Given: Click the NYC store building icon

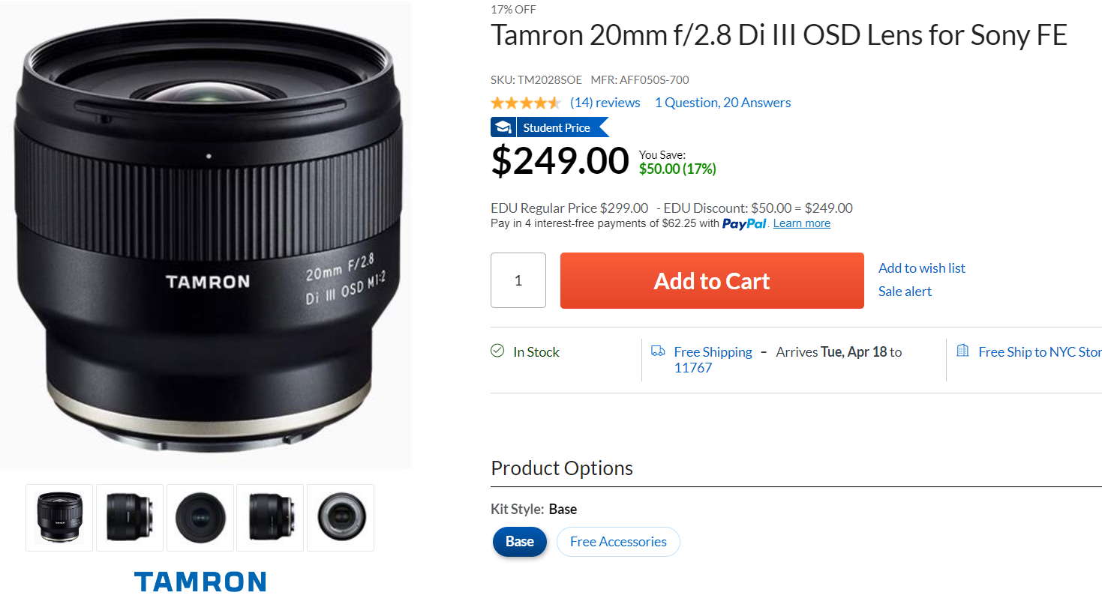Looking at the screenshot, I should (962, 351).
